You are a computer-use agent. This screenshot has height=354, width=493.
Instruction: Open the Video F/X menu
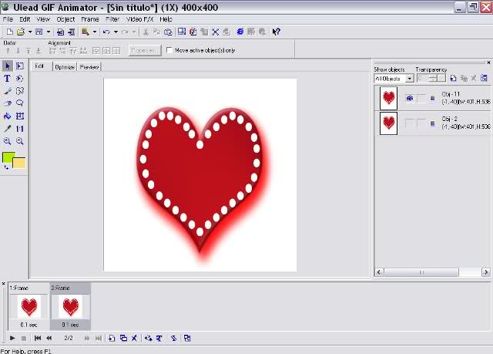(139, 19)
